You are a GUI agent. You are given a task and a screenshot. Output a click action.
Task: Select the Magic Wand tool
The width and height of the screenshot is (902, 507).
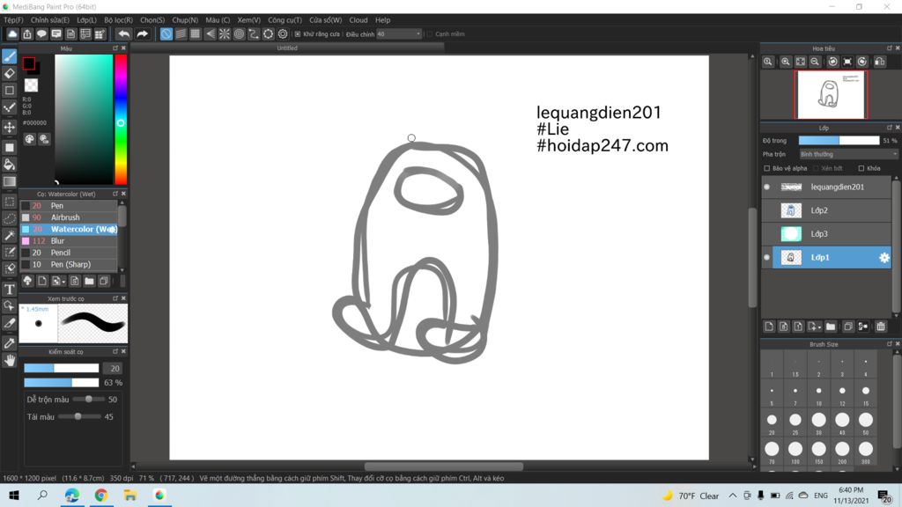pos(9,236)
